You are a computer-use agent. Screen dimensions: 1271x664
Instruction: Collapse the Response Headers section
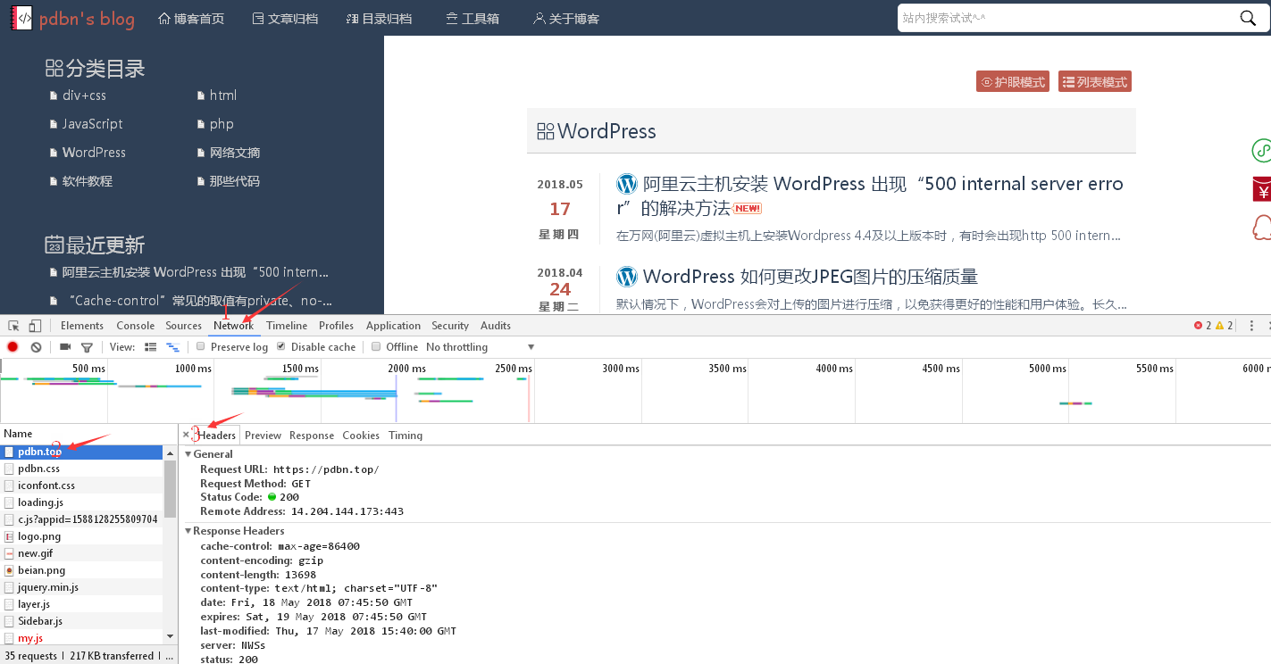pyautogui.click(x=188, y=531)
